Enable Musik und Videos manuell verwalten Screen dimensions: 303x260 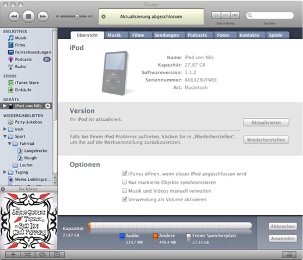[x=125, y=191]
